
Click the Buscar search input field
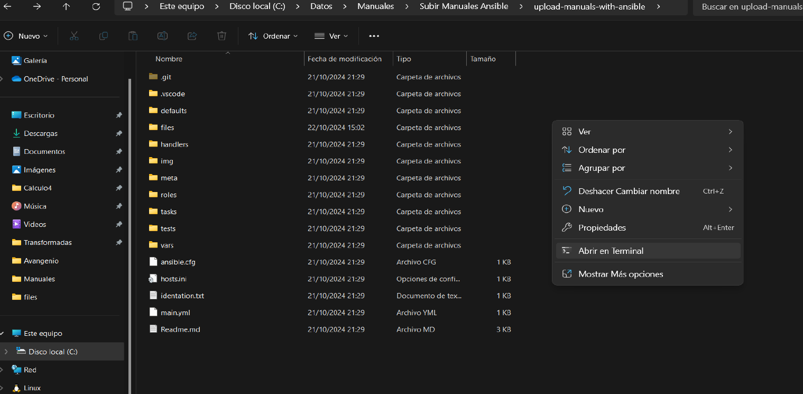pos(751,7)
